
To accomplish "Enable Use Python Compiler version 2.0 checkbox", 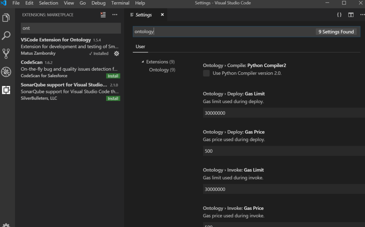I will [x=207, y=73].
